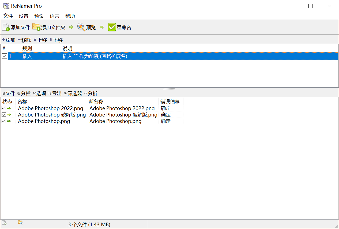Click the green arrow before Rename
The image size is (339, 229).
pos(102,27)
